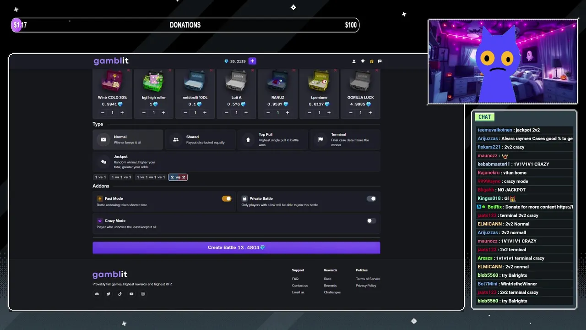Open the Challenges footer link

click(332, 292)
